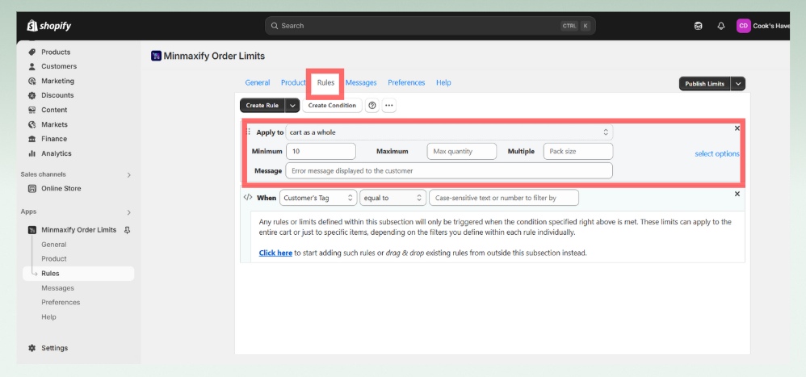Open the Apply to cart as a whole dropdown

click(x=449, y=132)
